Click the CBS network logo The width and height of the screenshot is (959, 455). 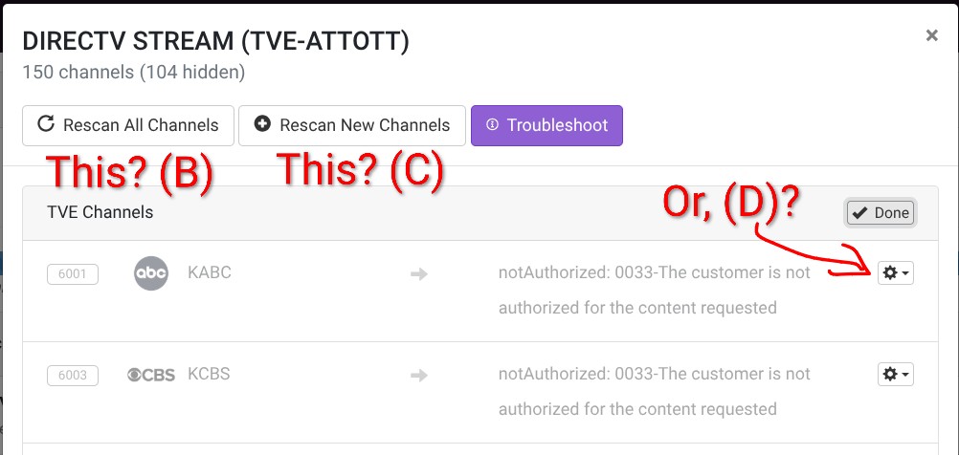[151, 375]
